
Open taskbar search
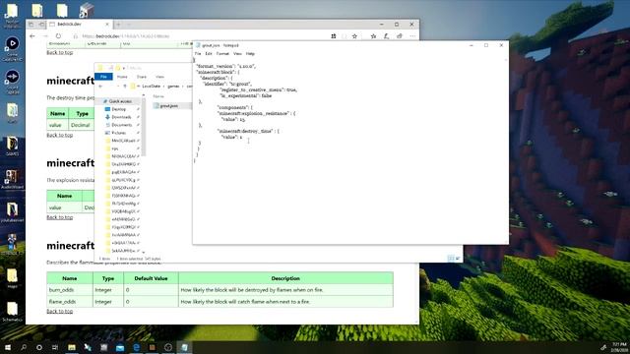[x=24, y=347]
